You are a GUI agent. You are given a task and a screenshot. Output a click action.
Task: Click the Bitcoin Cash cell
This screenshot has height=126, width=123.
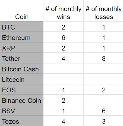pyautogui.click(x=22, y=69)
